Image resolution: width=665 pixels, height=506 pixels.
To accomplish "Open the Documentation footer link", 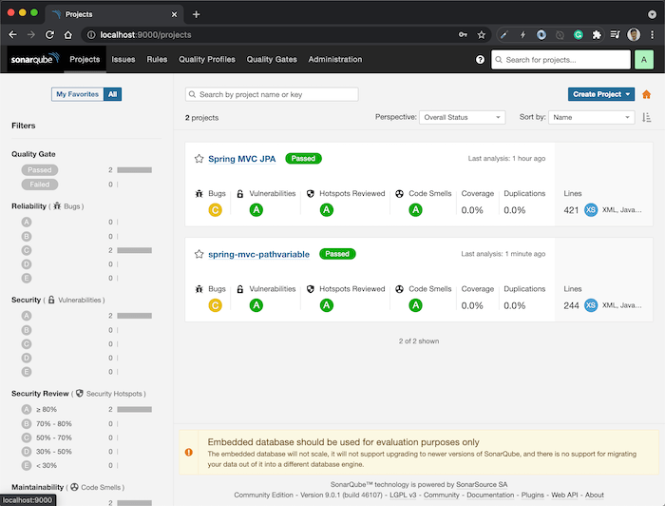I will click(x=490, y=495).
